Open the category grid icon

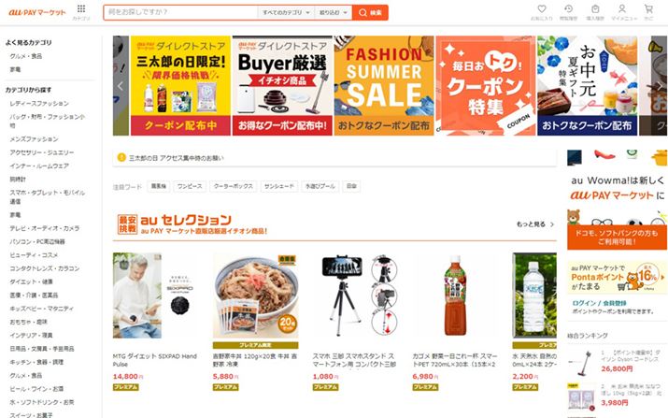81,9
